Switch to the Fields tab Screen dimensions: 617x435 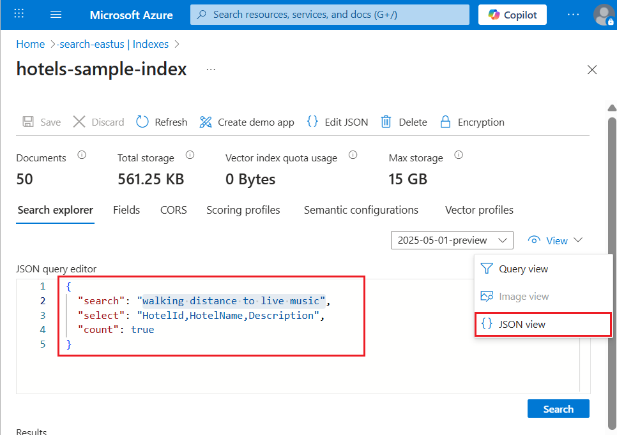click(126, 210)
